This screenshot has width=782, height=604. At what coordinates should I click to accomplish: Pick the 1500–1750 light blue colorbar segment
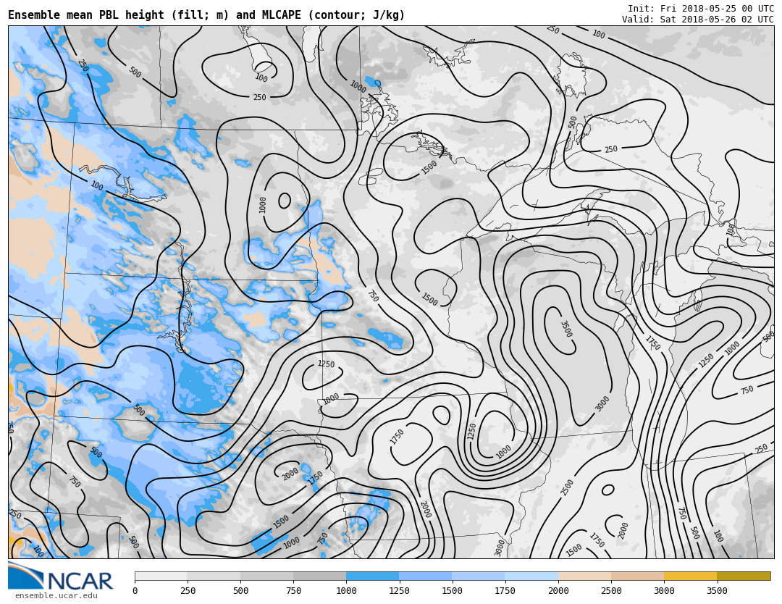pyautogui.click(x=478, y=576)
